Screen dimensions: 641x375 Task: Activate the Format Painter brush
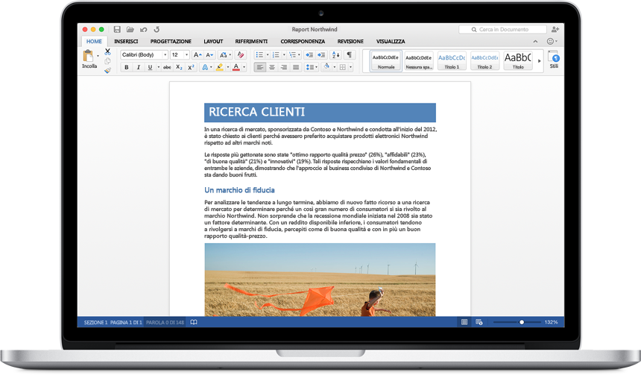(x=107, y=70)
